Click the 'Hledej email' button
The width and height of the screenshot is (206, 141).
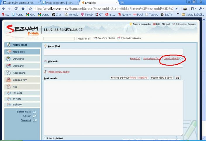pyautogui.click(x=84, y=39)
